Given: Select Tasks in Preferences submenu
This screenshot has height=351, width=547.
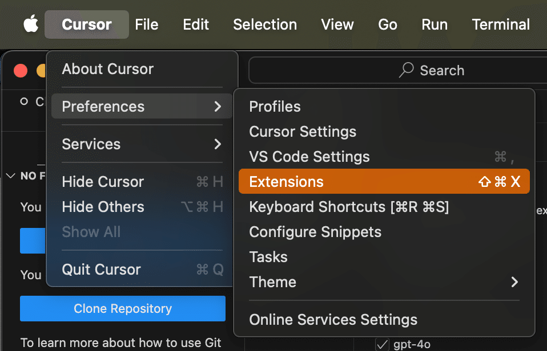Looking at the screenshot, I should tap(384, 256).
